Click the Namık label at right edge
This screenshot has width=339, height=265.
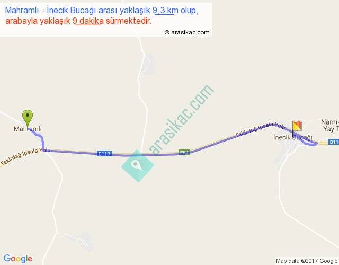(x=330, y=122)
